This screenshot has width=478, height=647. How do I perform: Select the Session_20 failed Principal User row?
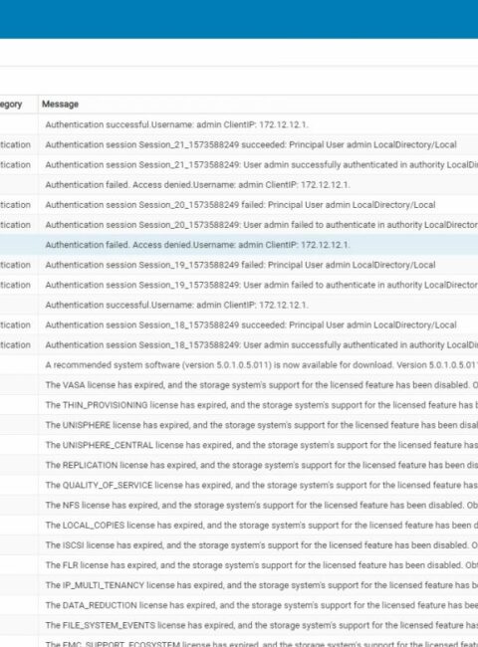point(239,205)
